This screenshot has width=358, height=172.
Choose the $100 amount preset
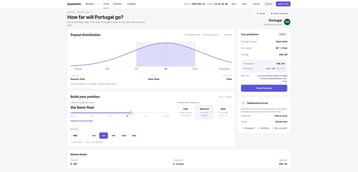click(x=124, y=136)
